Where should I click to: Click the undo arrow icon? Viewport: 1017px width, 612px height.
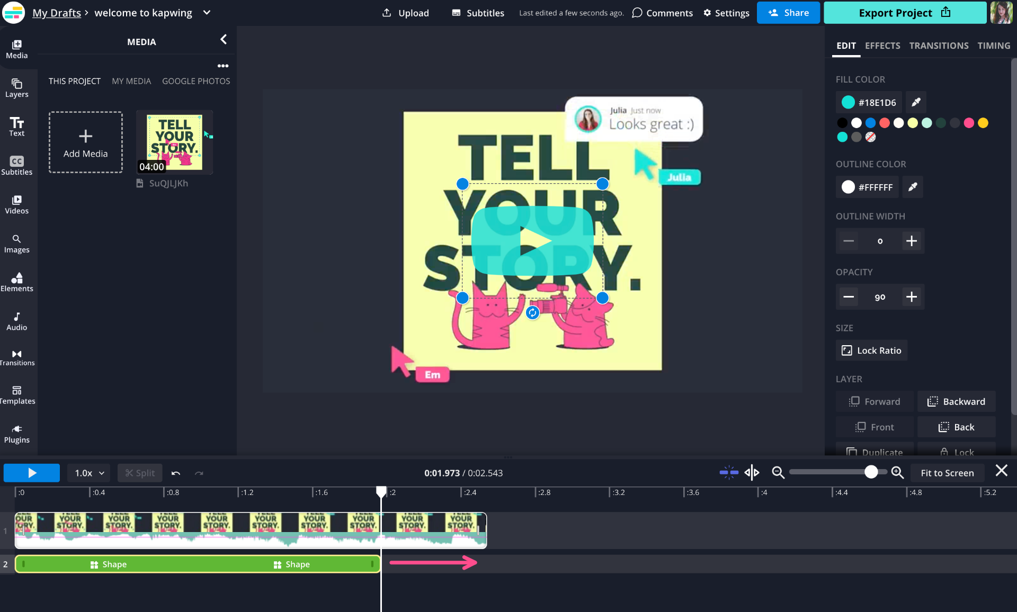pyautogui.click(x=176, y=473)
